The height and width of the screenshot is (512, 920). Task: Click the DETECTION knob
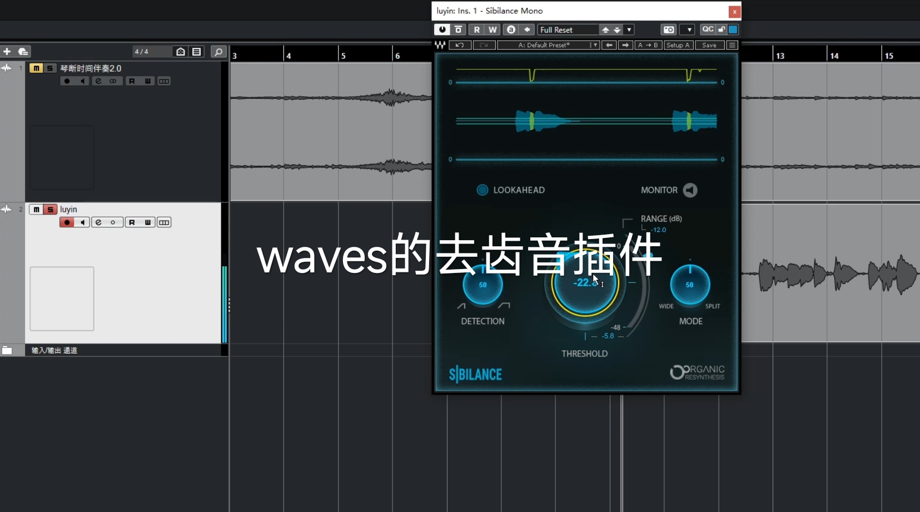coord(483,285)
